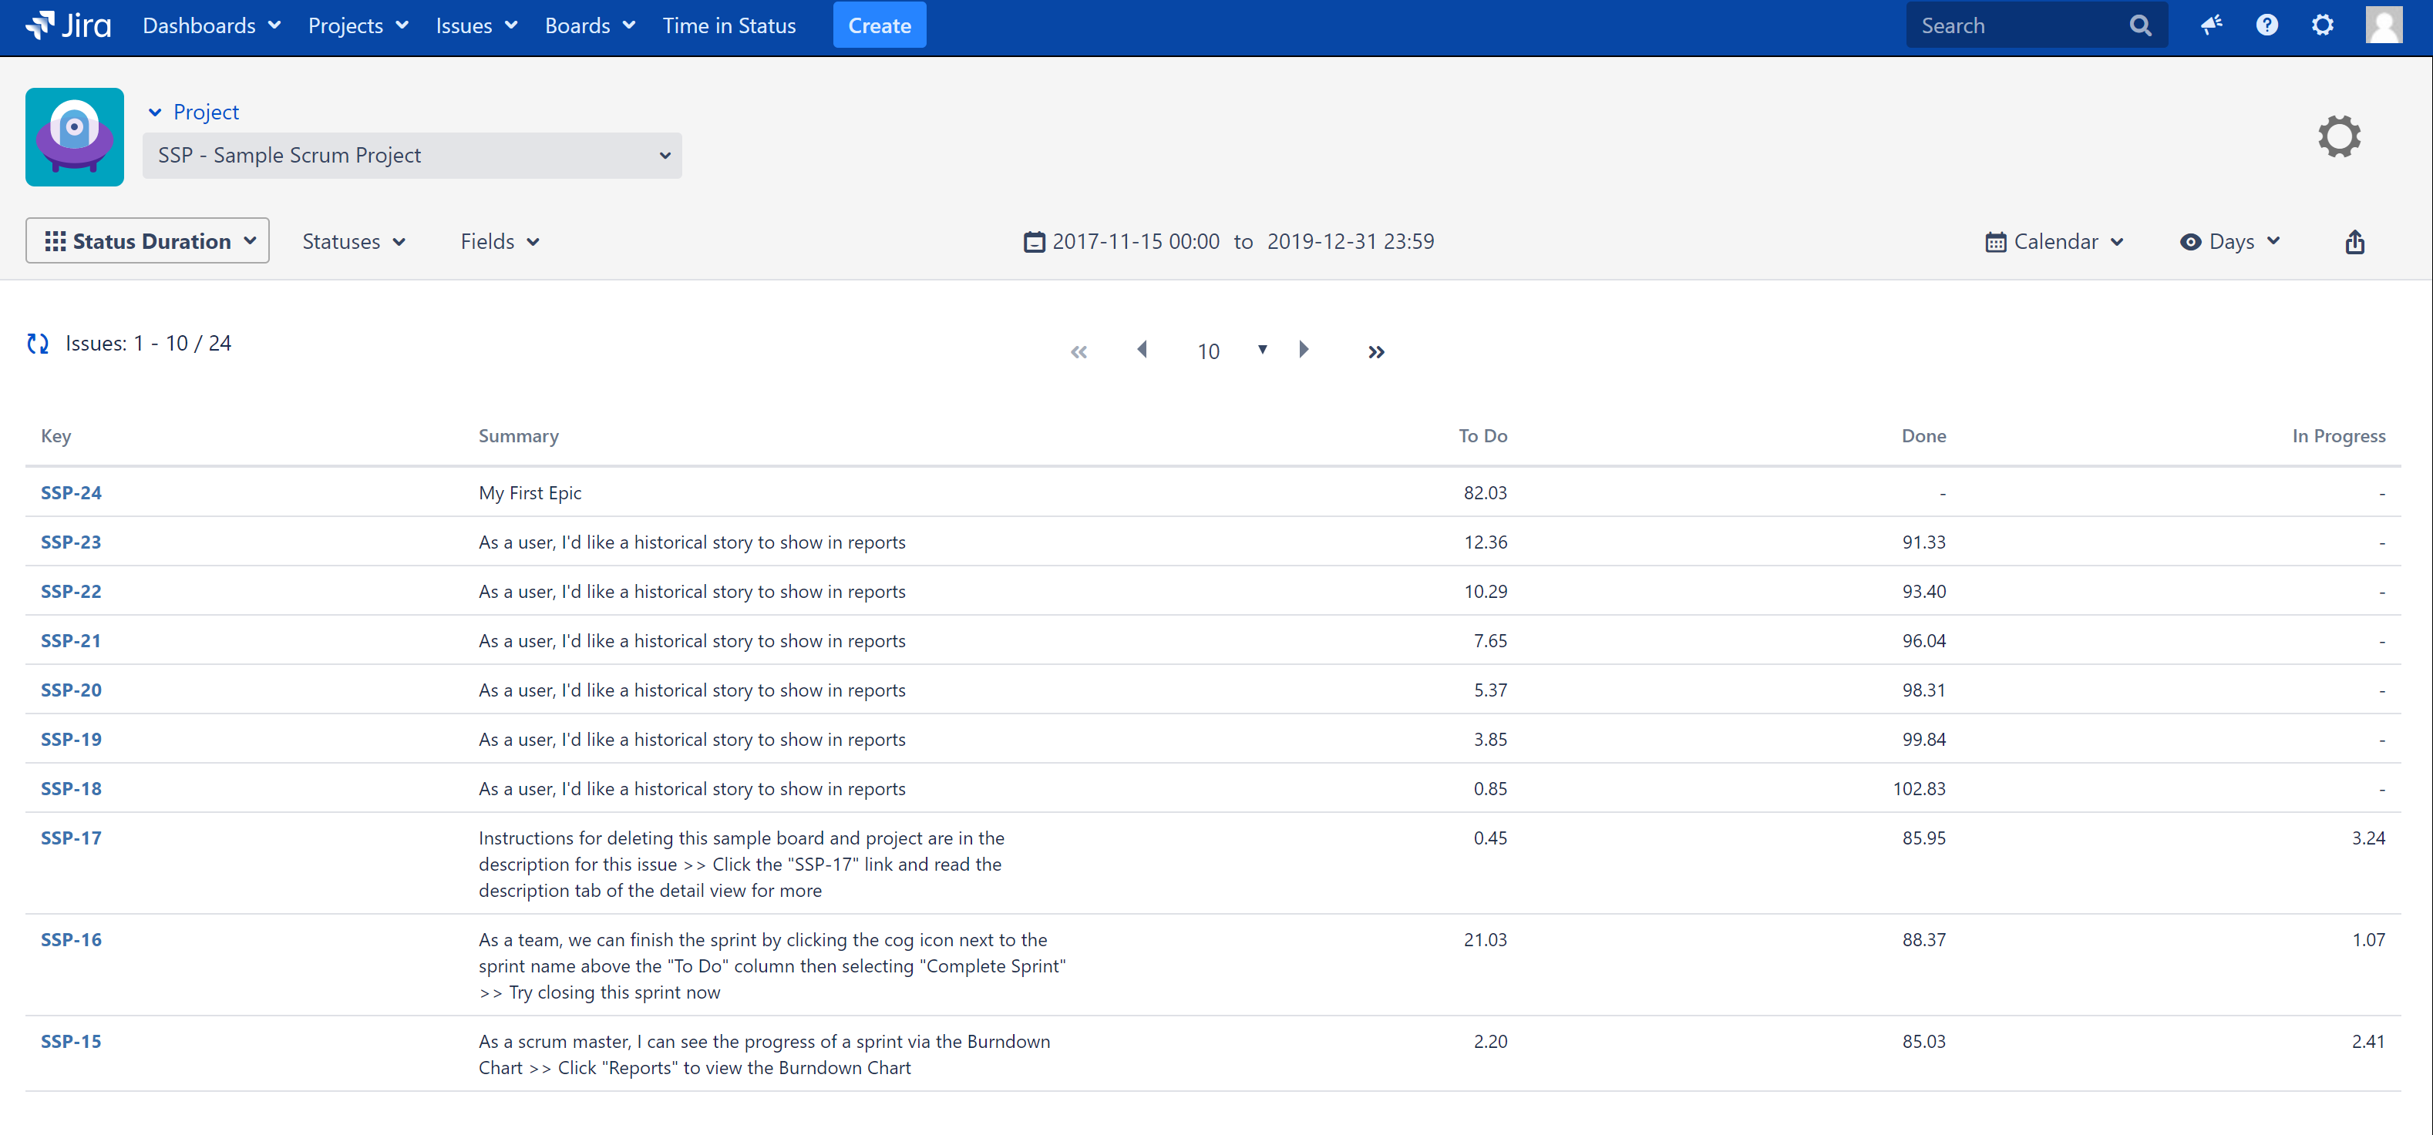The image size is (2433, 1135).
Task: Open Jira administration cog in navbar
Action: coord(2321,25)
